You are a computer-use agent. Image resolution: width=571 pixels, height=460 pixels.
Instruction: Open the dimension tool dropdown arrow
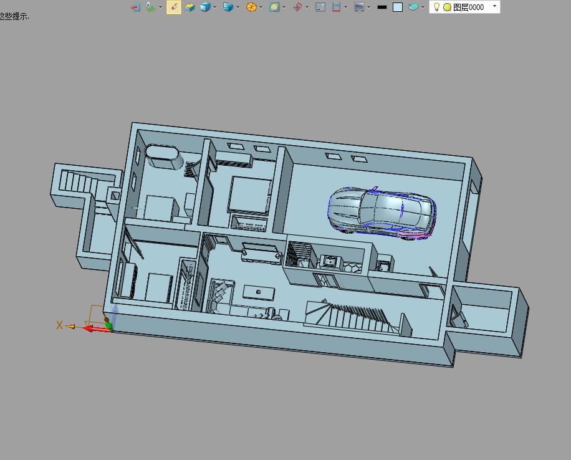345,7
